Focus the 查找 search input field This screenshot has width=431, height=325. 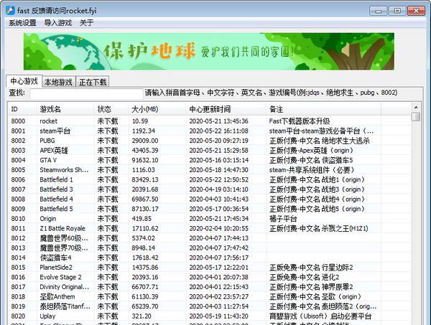[x=87, y=94]
